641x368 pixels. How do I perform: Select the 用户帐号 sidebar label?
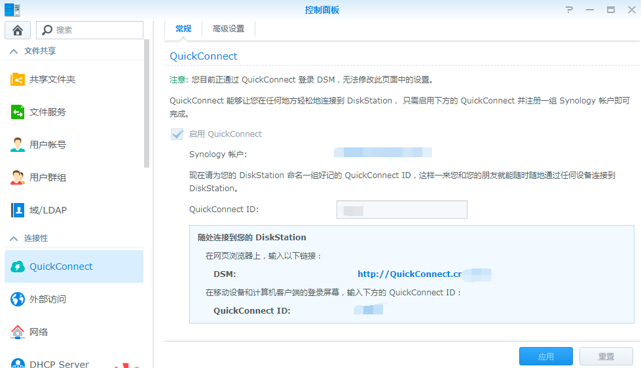pyautogui.click(x=48, y=145)
